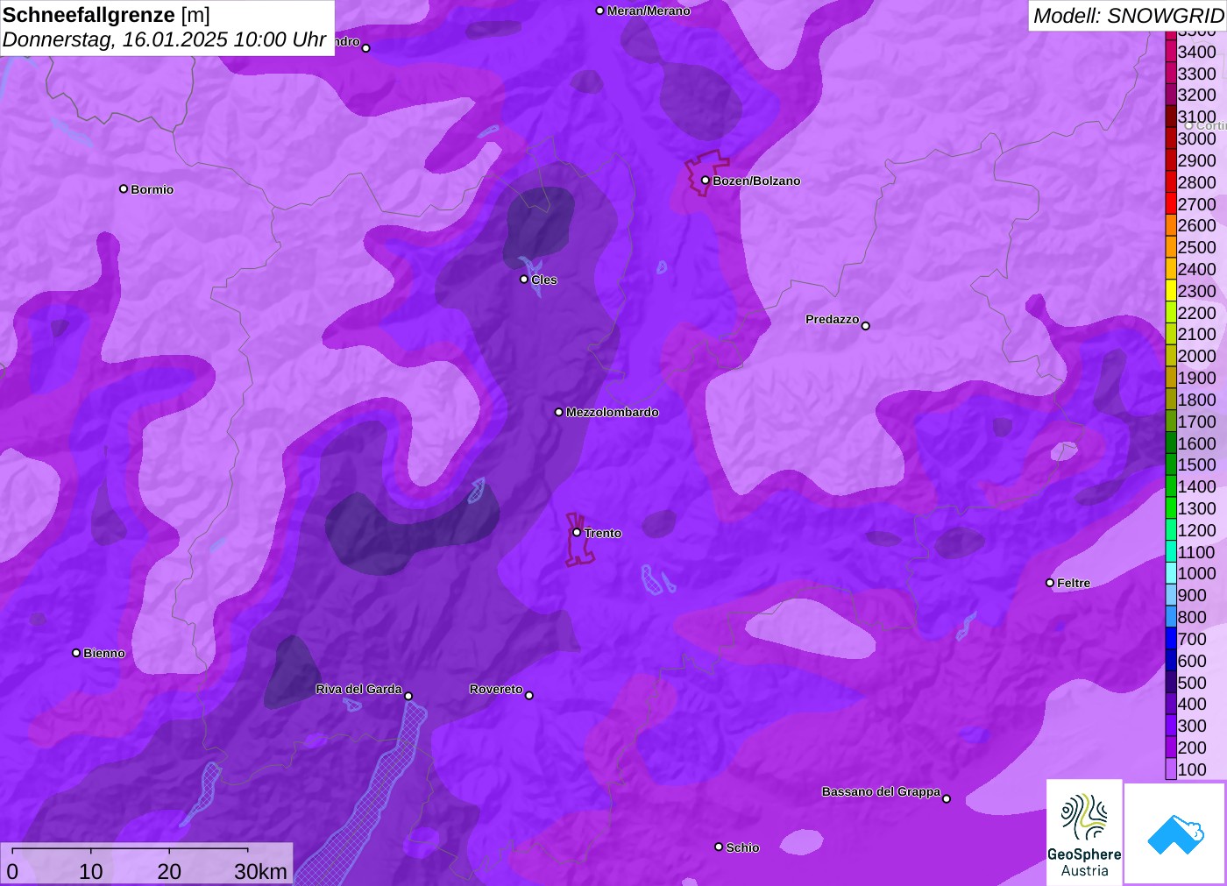This screenshot has width=1227, height=886.
Task: Click the Schio city label
Action: click(x=742, y=847)
